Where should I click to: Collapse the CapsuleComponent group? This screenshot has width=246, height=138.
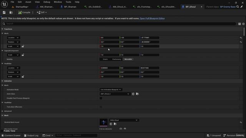pyautogui.click(x=2, y=51)
